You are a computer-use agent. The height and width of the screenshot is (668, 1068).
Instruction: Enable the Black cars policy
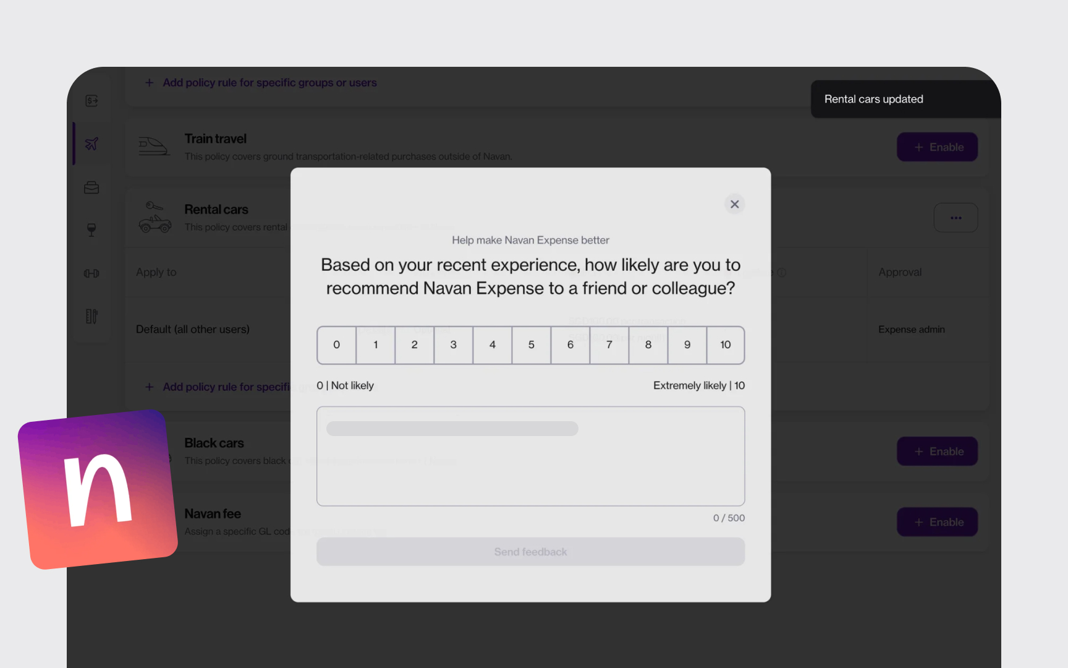pyautogui.click(x=938, y=452)
